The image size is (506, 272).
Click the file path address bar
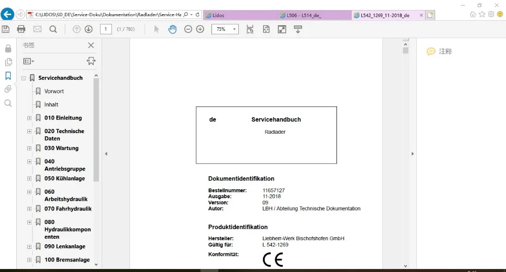point(108,15)
